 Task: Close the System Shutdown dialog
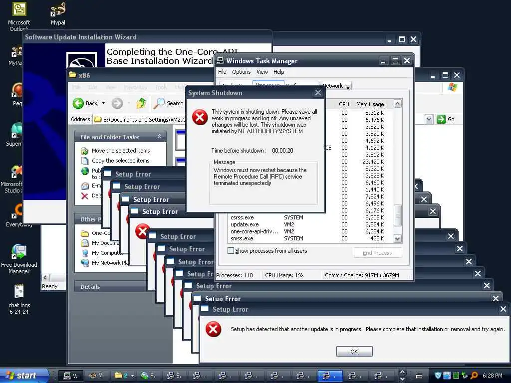tap(318, 93)
